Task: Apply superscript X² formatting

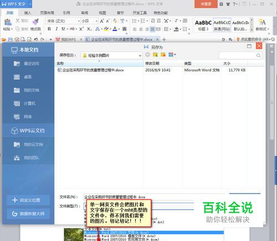Action: 81,29
